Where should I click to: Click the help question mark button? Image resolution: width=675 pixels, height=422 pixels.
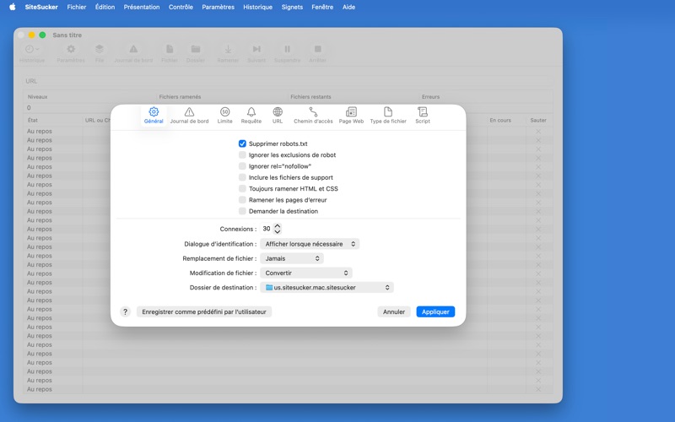tap(125, 311)
